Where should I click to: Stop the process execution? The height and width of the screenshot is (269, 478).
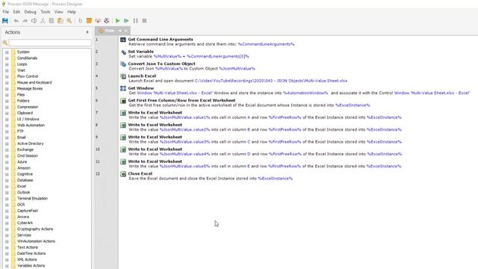click(x=144, y=21)
